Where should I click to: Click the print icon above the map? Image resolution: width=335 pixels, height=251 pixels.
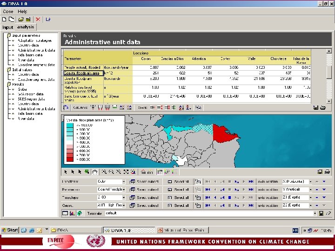(323, 107)
